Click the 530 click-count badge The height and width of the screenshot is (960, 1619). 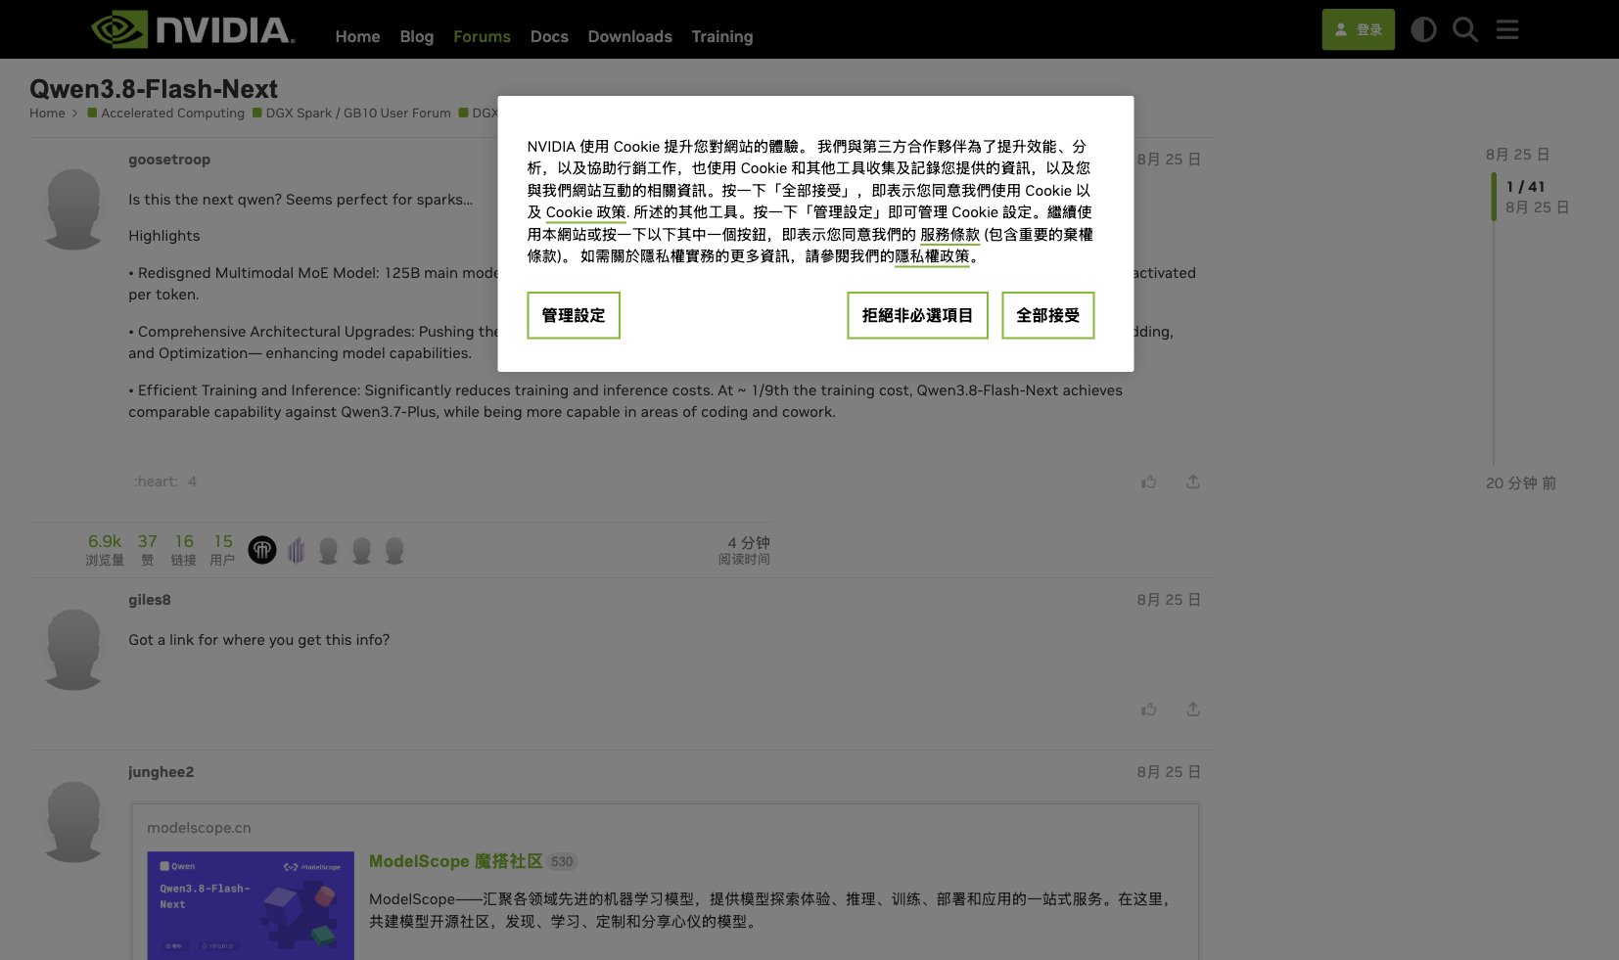[562, 862]
